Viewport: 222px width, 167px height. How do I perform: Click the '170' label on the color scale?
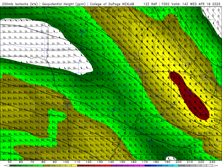pos(145,162)
